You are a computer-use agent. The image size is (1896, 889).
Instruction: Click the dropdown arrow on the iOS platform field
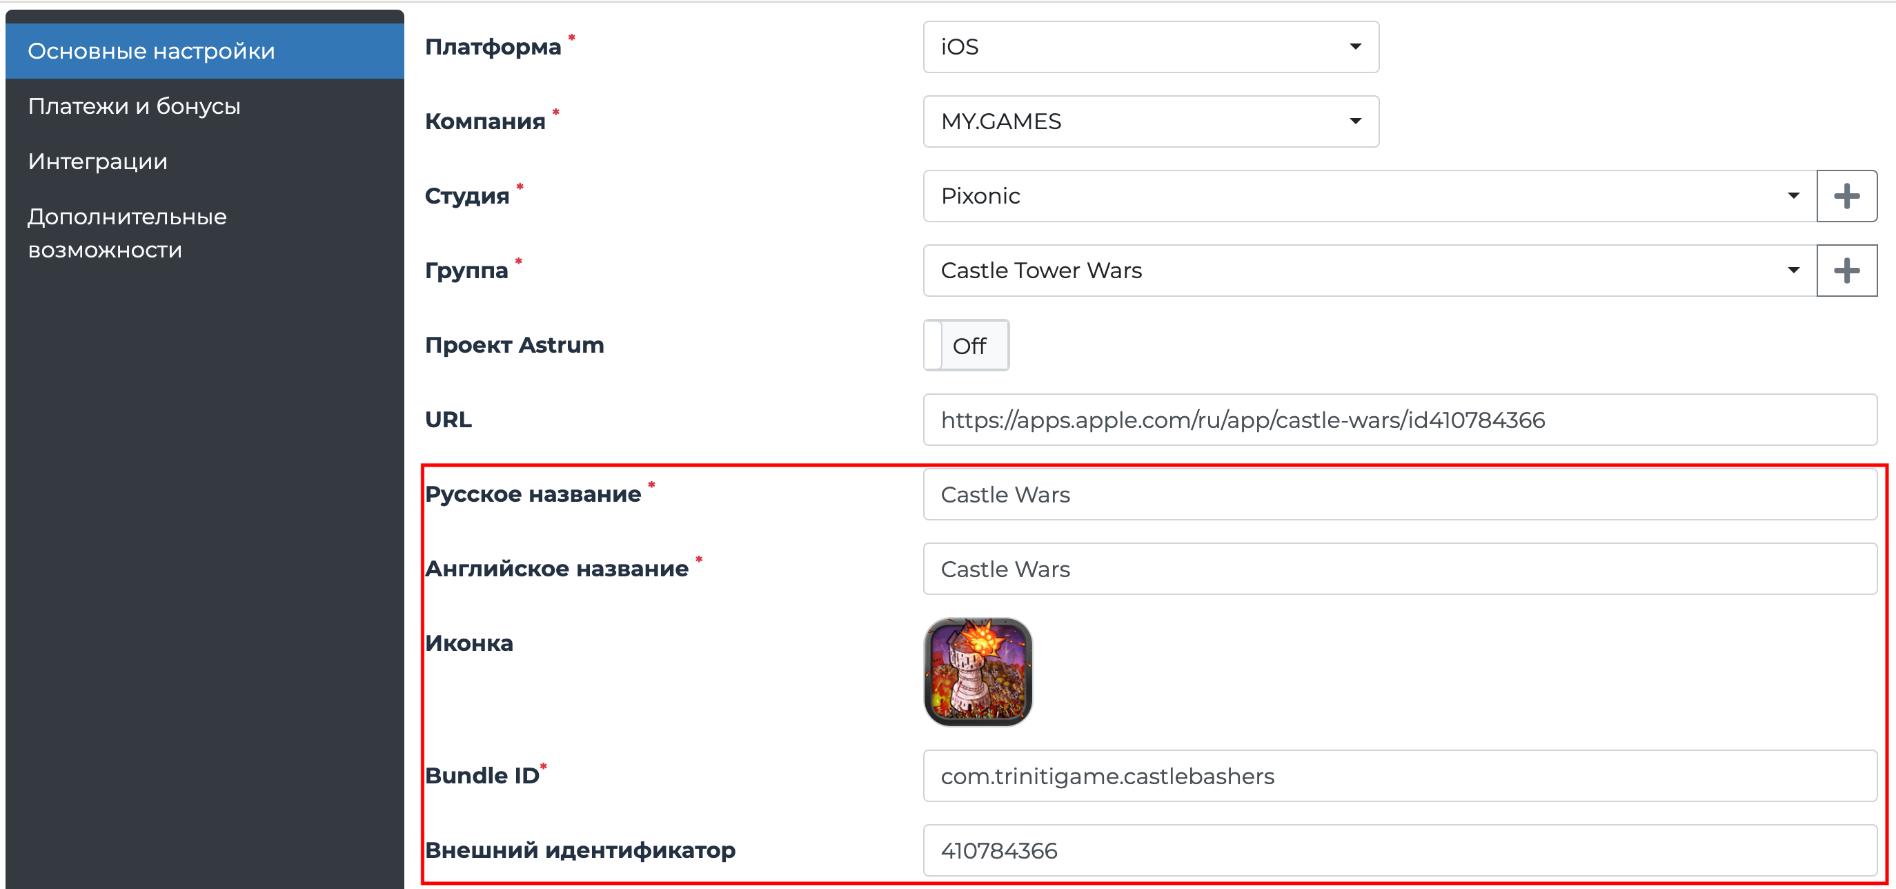click(x=1356, y=47)
